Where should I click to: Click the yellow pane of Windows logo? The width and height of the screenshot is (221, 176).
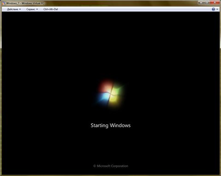click(x=114, y=100)
